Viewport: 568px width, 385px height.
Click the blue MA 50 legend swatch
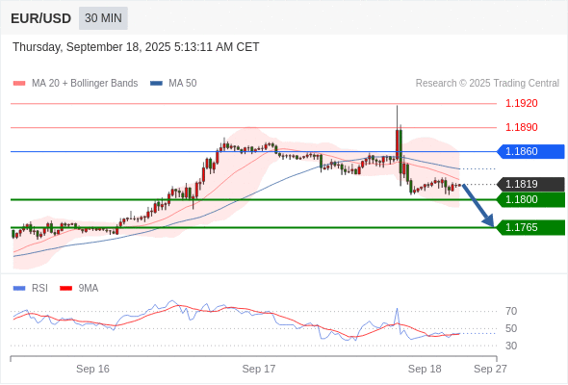click(156, 84)
